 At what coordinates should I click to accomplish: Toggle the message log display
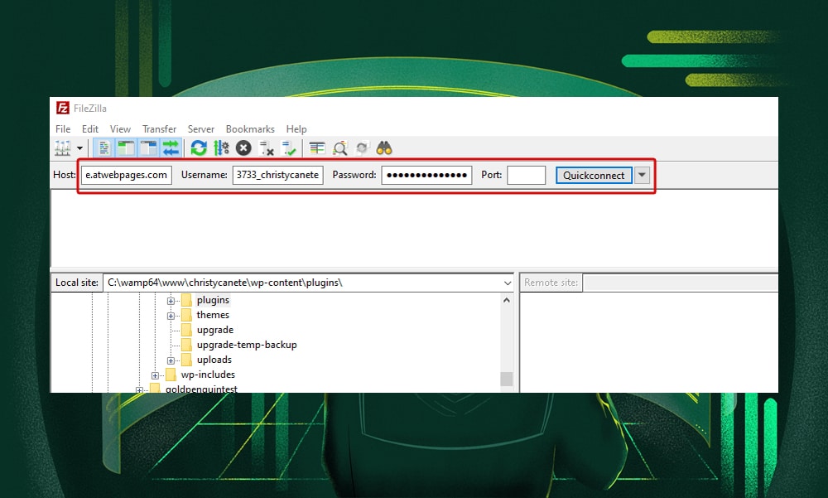(x=103, y=147)
